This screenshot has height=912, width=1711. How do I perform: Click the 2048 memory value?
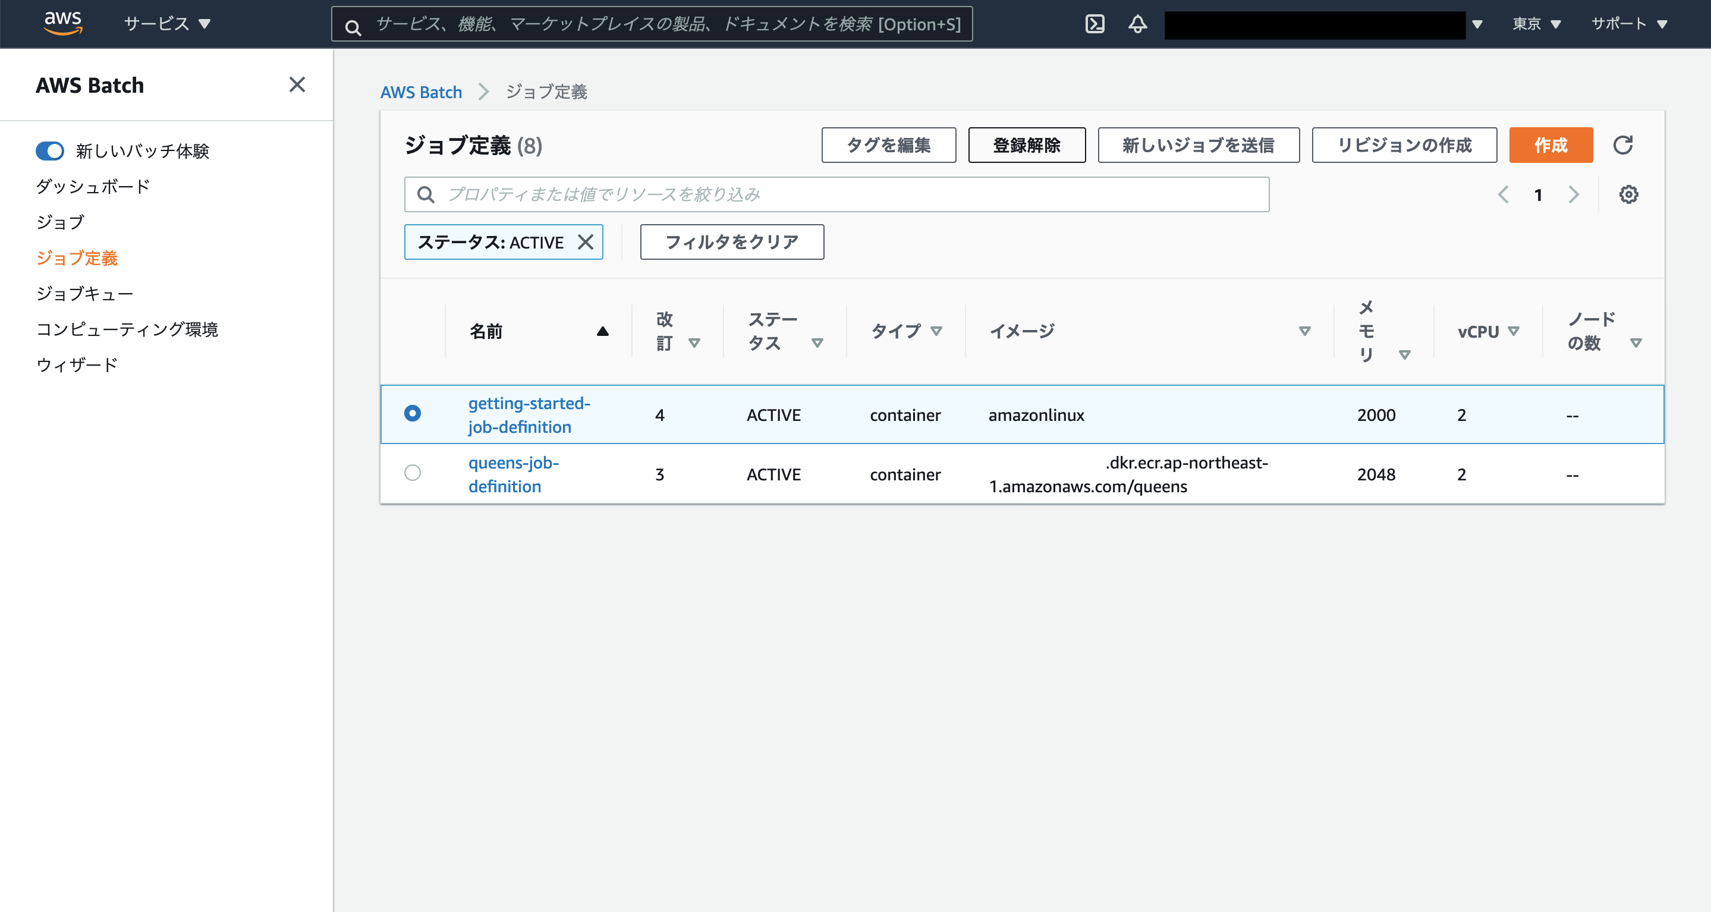tap(1376, 474)
